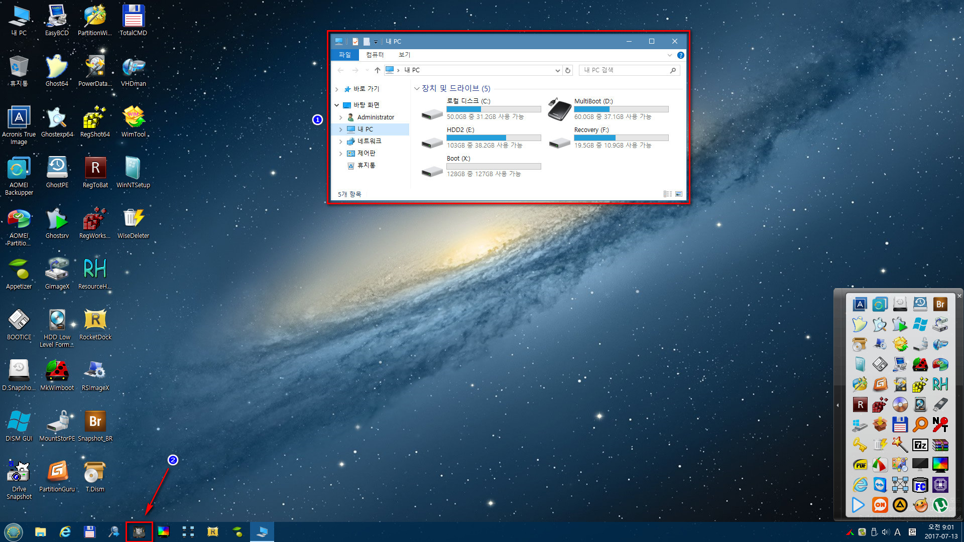Screen dimensions: 964x542
Task: Select the PowerData recovery desktop icon
Action: tap(95, 71)
